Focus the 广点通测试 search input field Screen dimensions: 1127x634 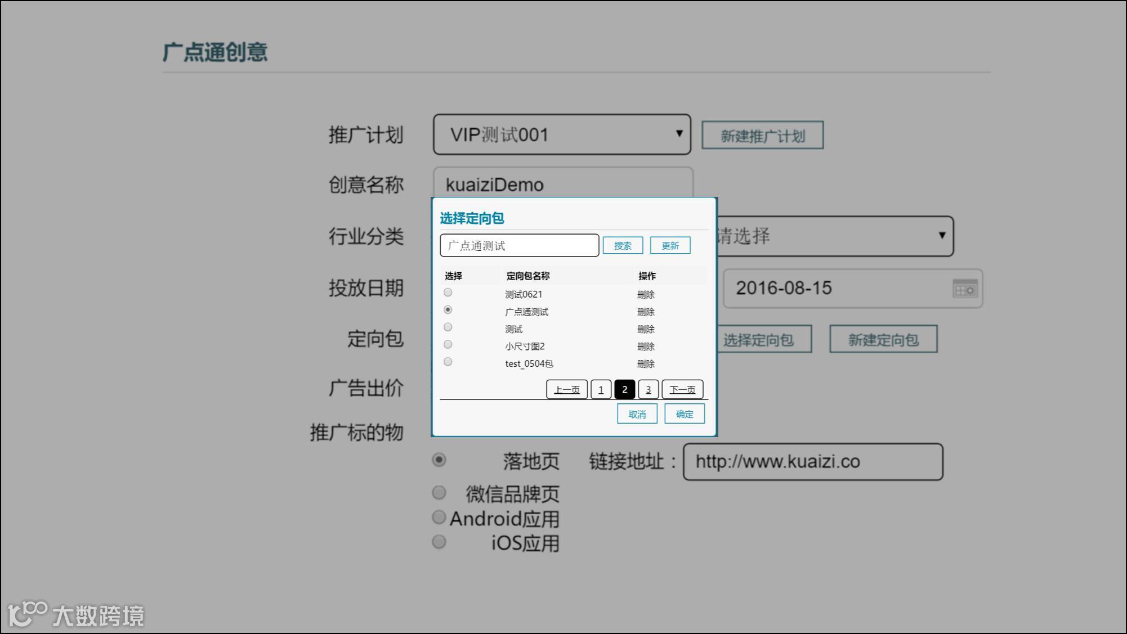coord(519,245)
